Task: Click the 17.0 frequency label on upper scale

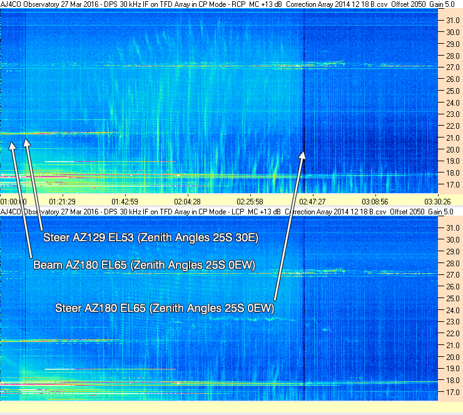Action: (x=452, y=185)
